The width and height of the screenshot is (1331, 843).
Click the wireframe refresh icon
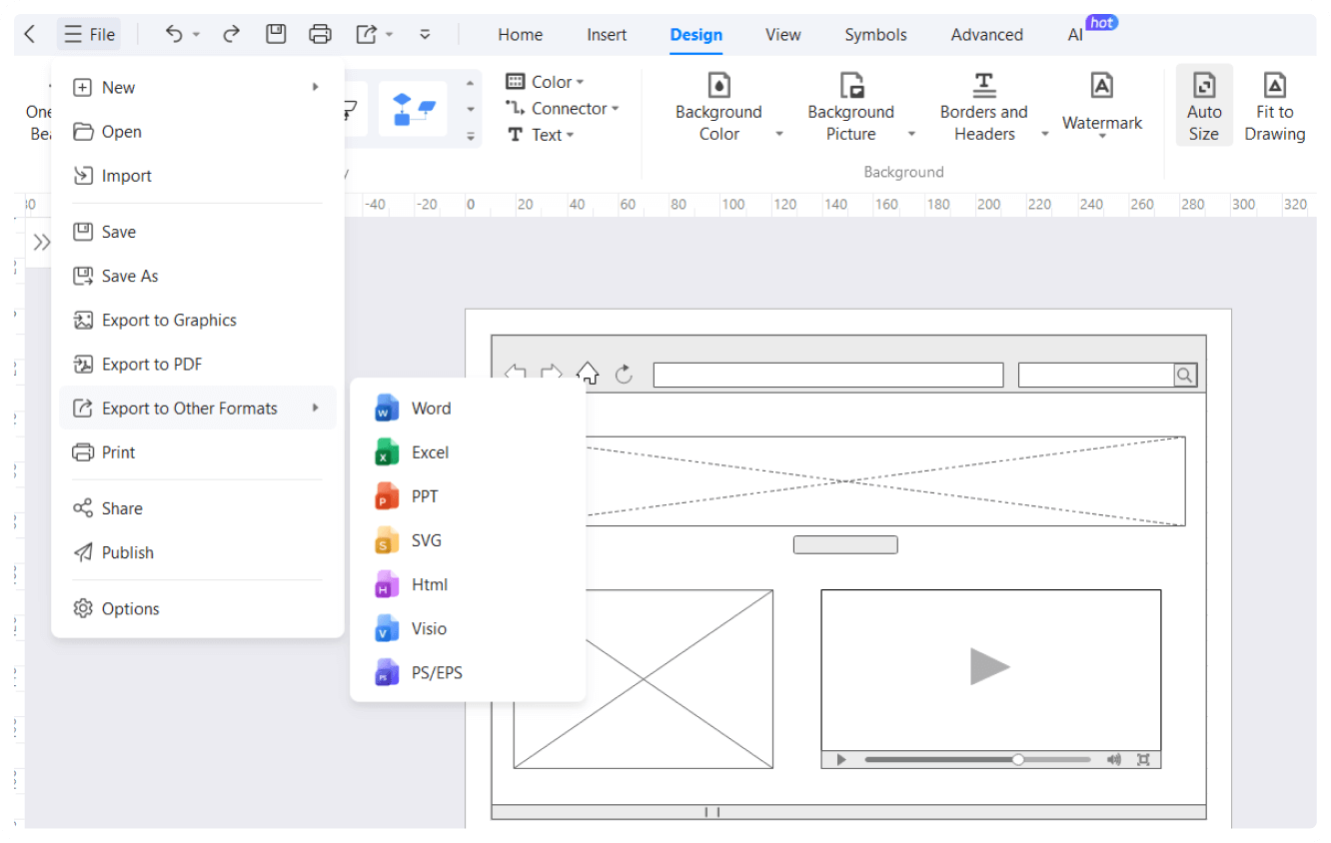tap(625, 375)
